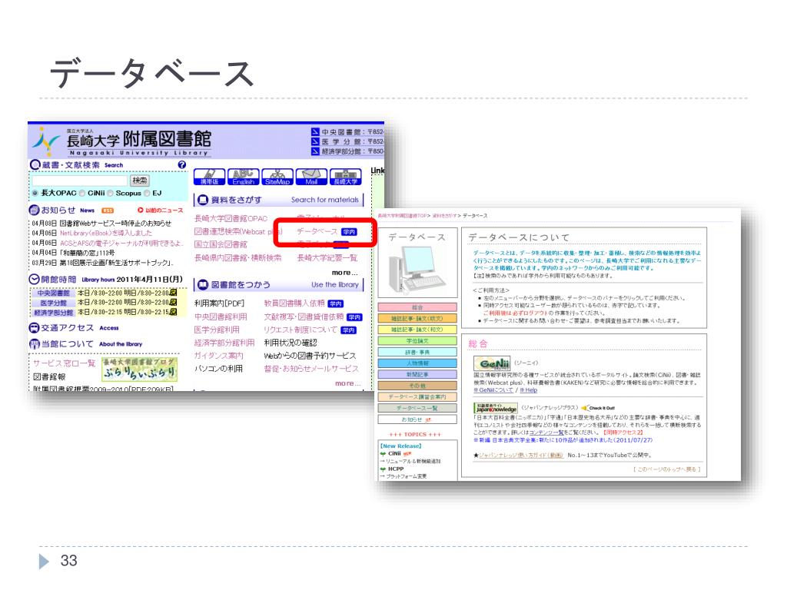Select the EJ radio button

(147, 193)
